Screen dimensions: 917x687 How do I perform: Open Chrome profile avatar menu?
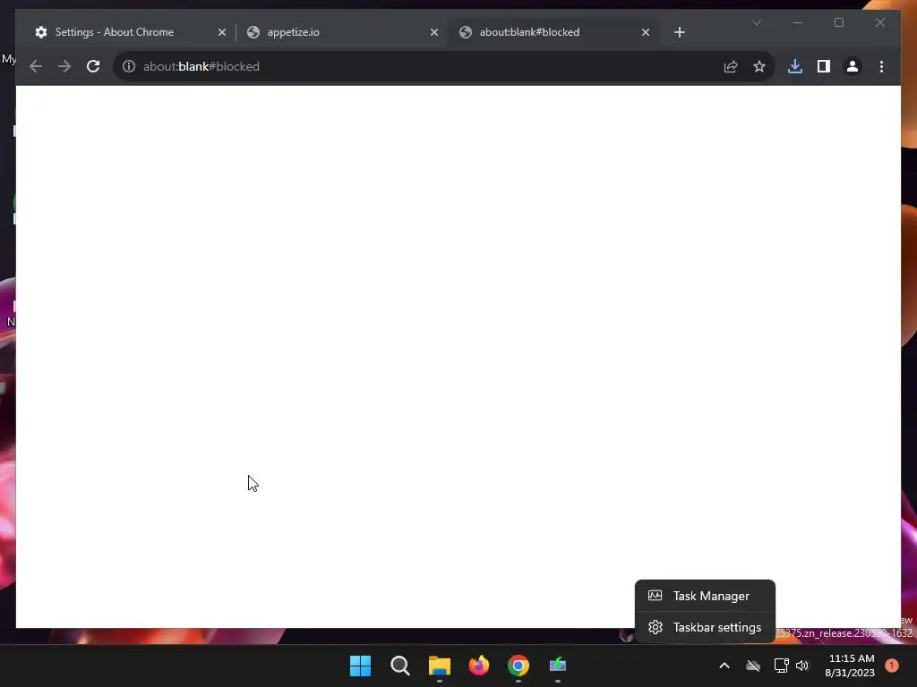[853, 66]
